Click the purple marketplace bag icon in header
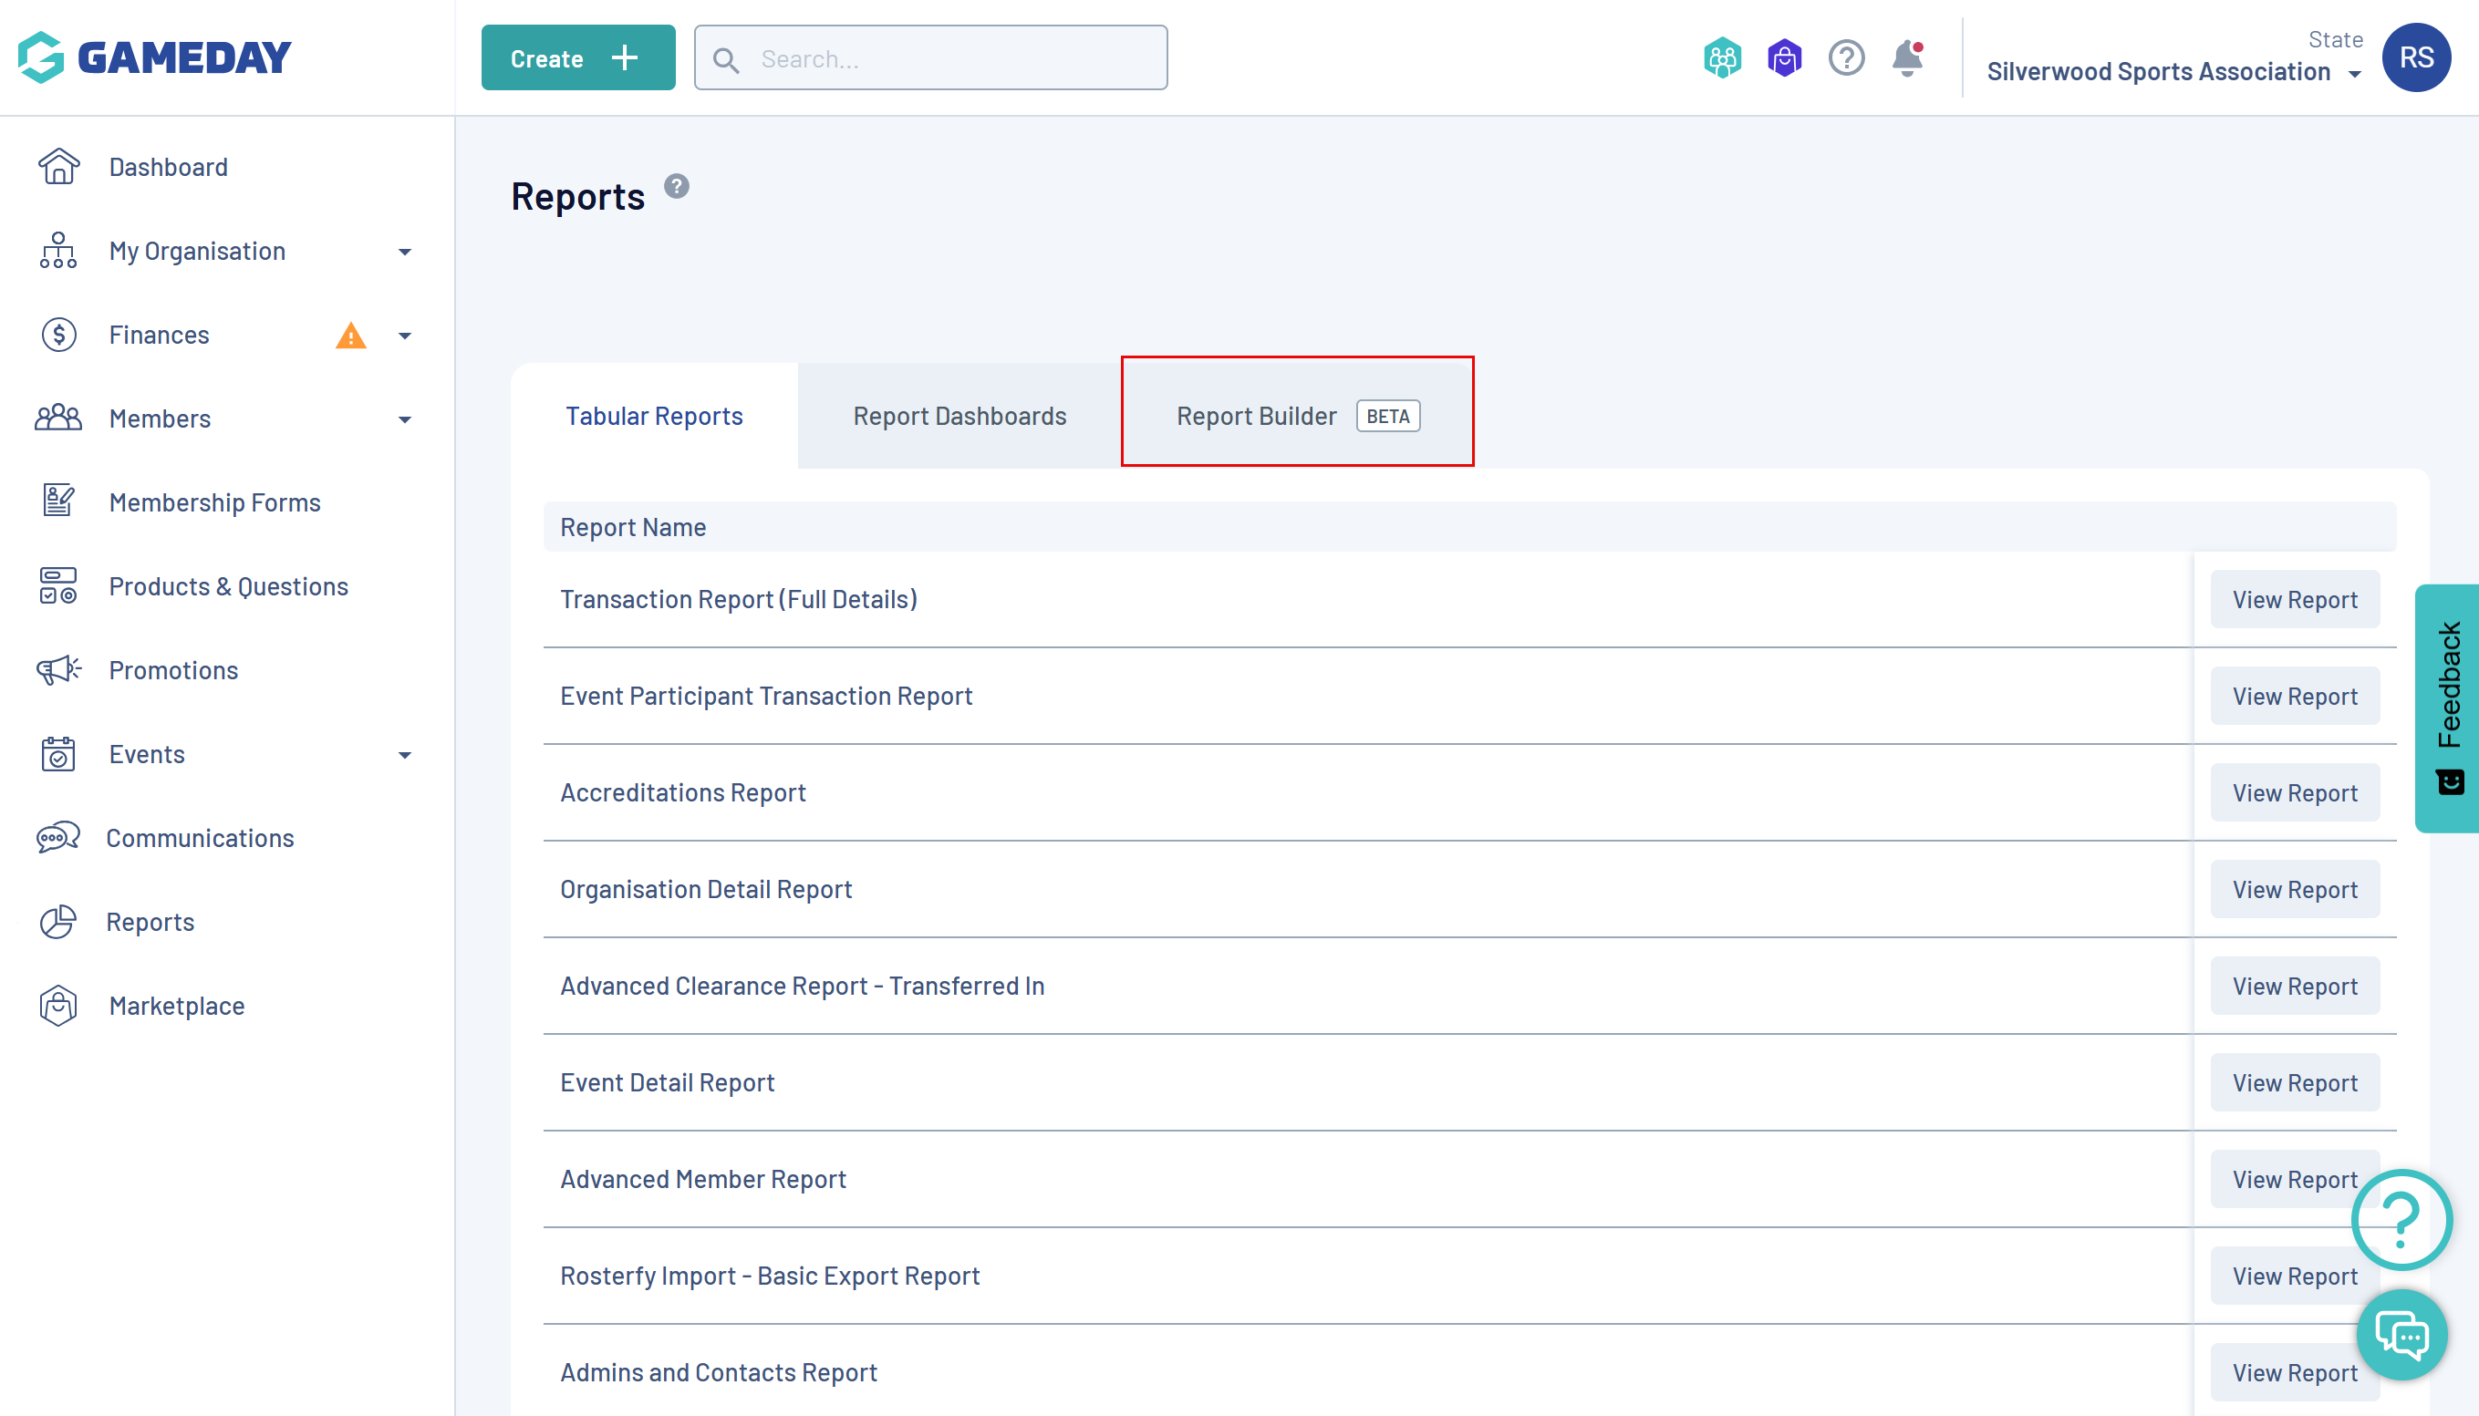Viewport: 2479px width, 1416px height. (1784, 58)
